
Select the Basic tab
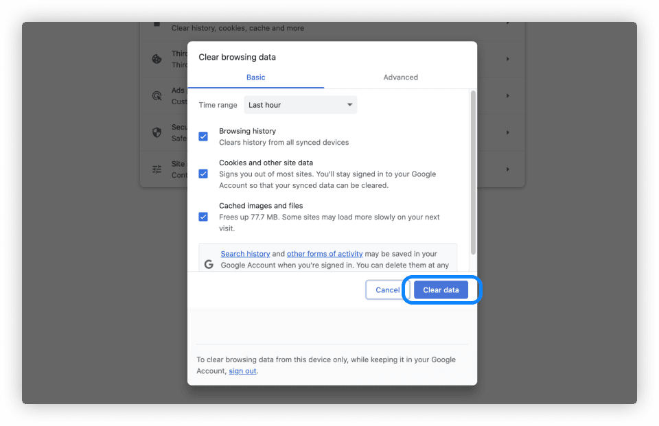coord(255,77)
